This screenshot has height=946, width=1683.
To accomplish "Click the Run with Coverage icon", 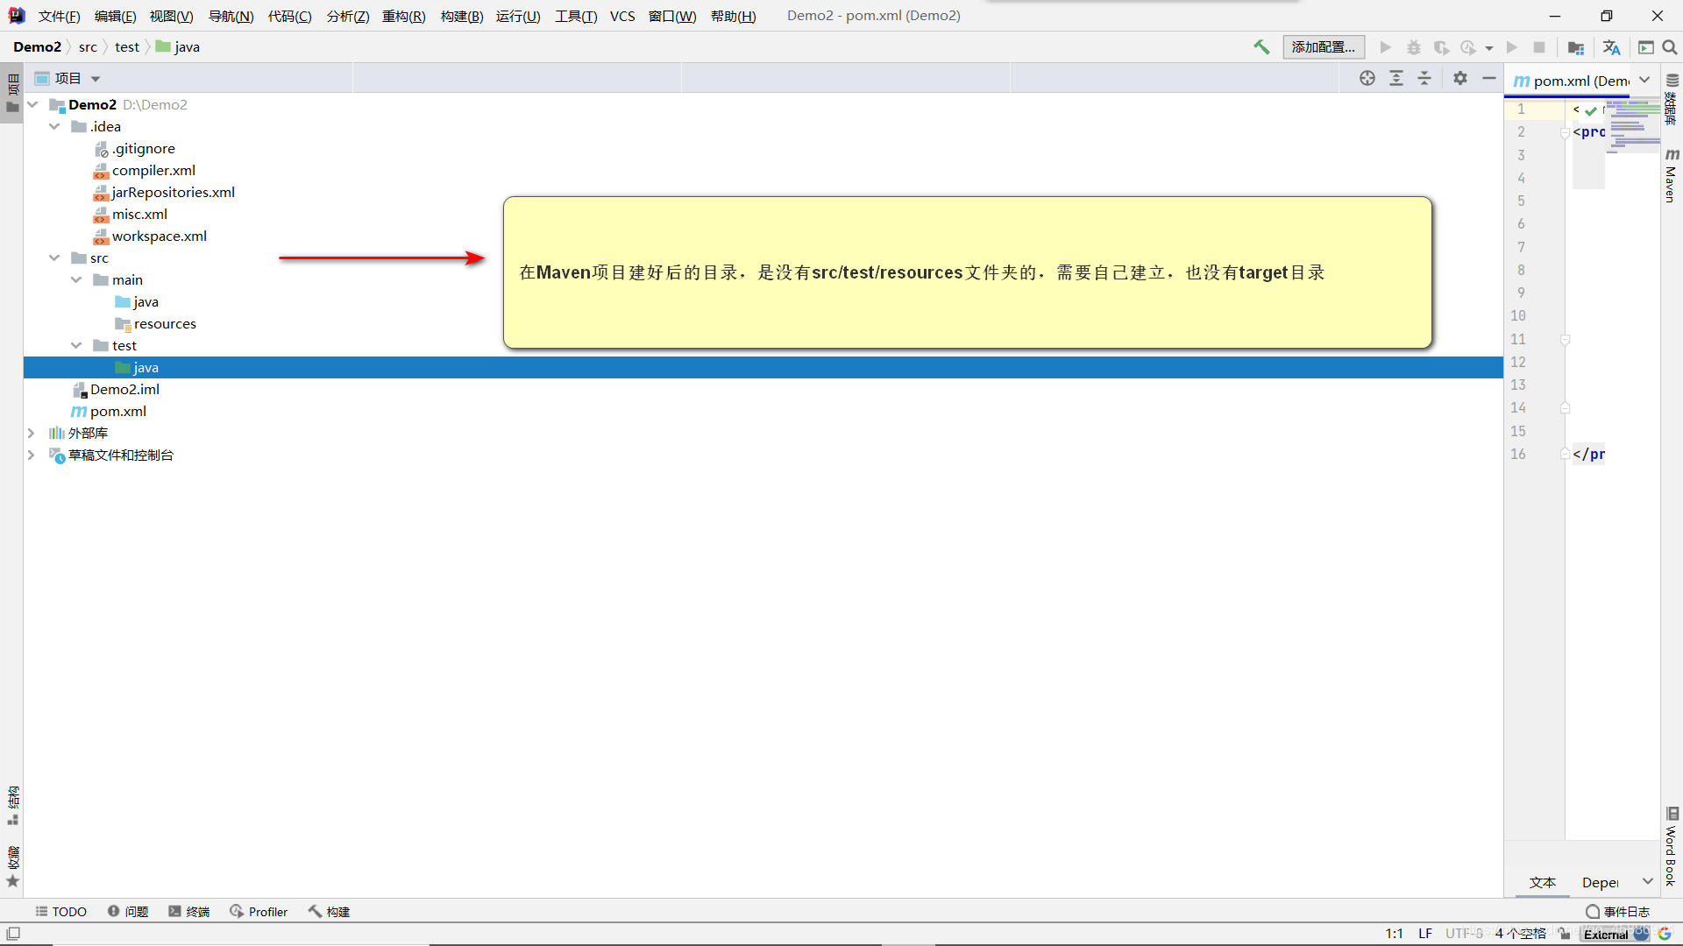I will pyautogui.click(x=1441, y=47).
